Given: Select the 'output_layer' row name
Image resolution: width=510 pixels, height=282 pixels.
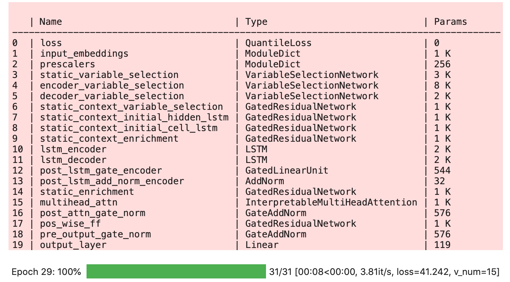Looking at the screenshot, I should pos(73,245).
